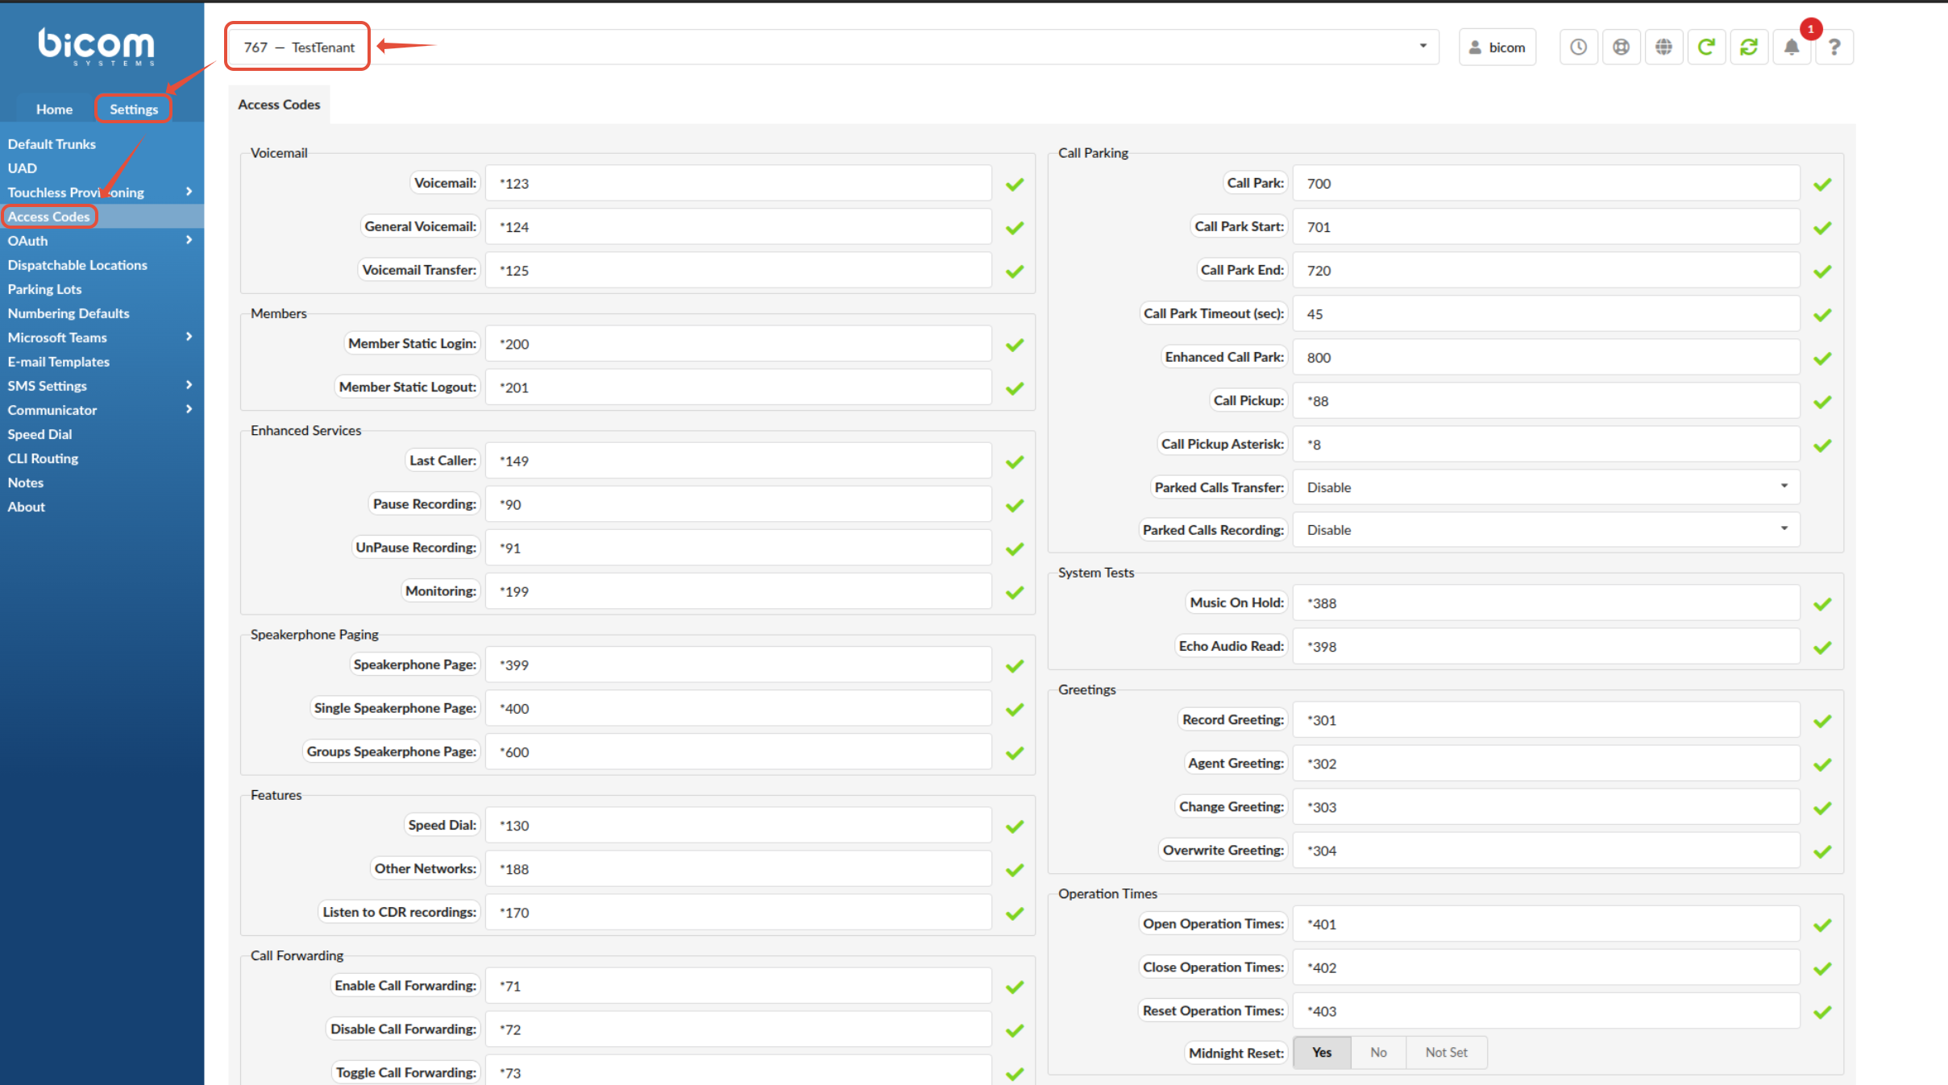Click the Call Pickup code input field
1948x1085 pixels.
[x=1546, y=401]
